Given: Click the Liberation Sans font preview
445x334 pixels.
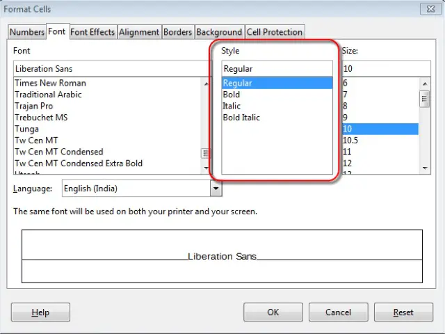Looking at the screenshot, I should click(222, 256).
